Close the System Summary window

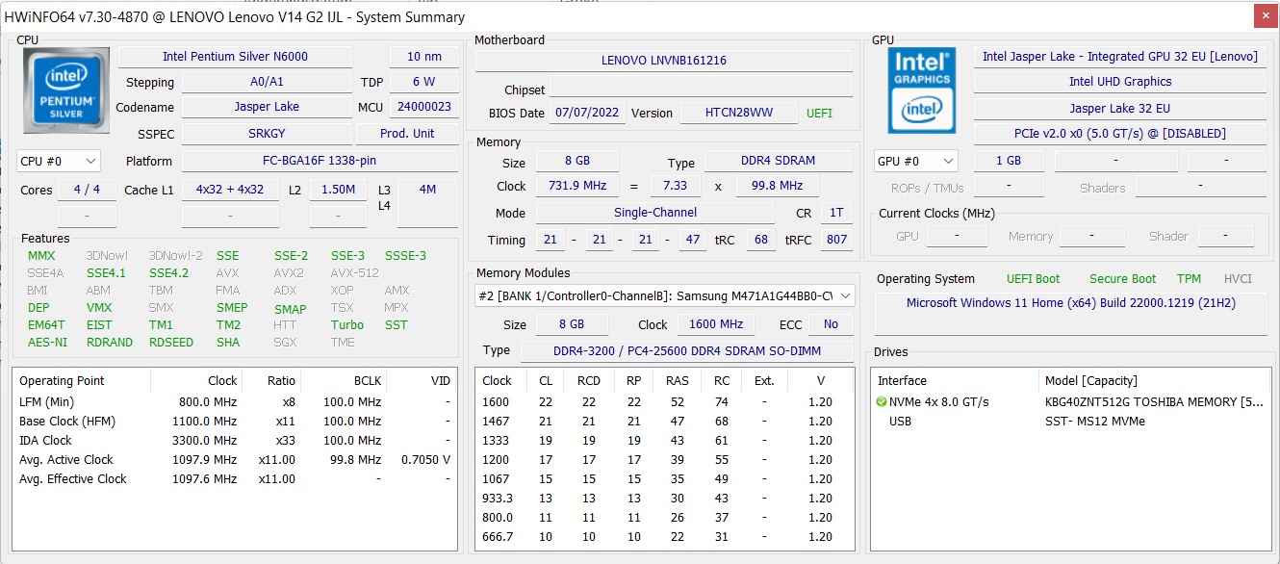click(x=1266, y=16)
